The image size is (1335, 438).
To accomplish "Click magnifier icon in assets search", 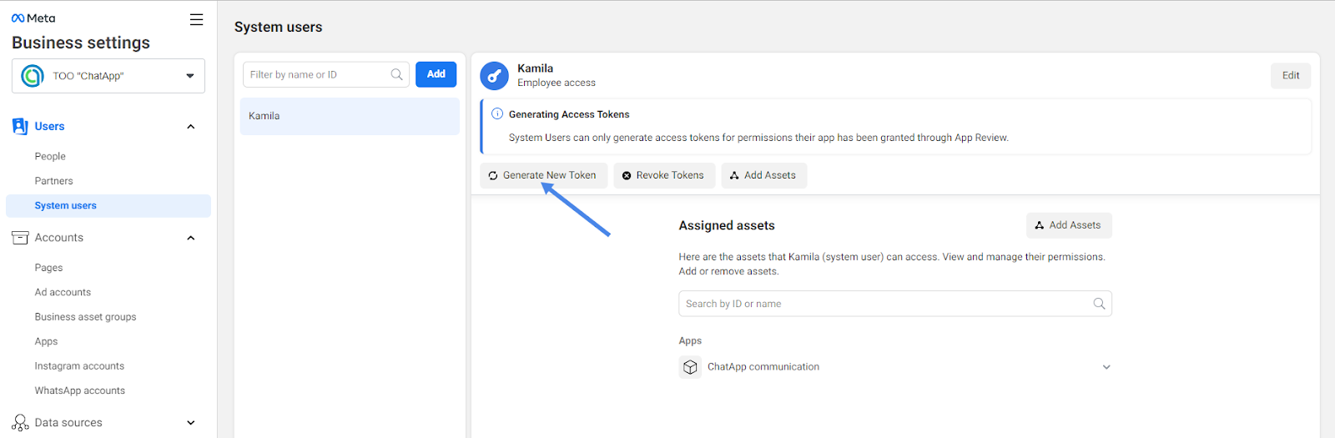I will pos(1099,304).
